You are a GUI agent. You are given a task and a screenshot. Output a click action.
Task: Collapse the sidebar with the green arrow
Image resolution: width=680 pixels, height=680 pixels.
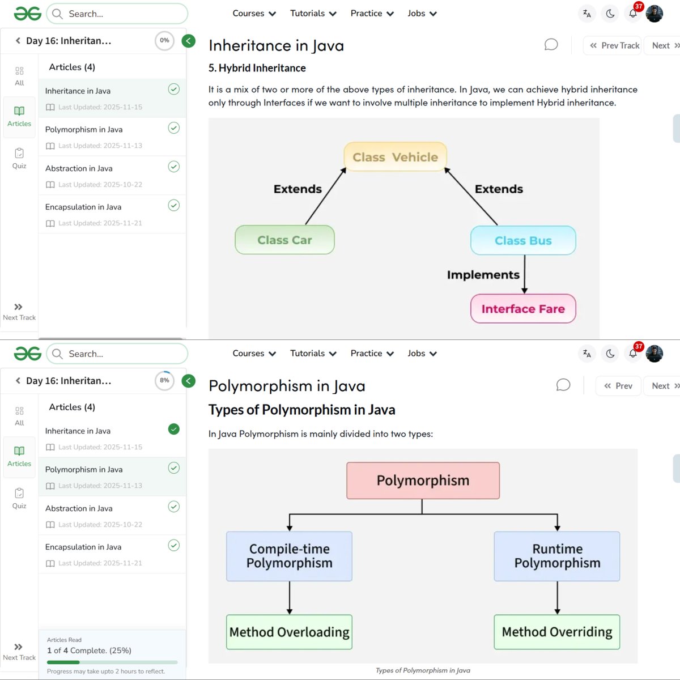[189, 41]
